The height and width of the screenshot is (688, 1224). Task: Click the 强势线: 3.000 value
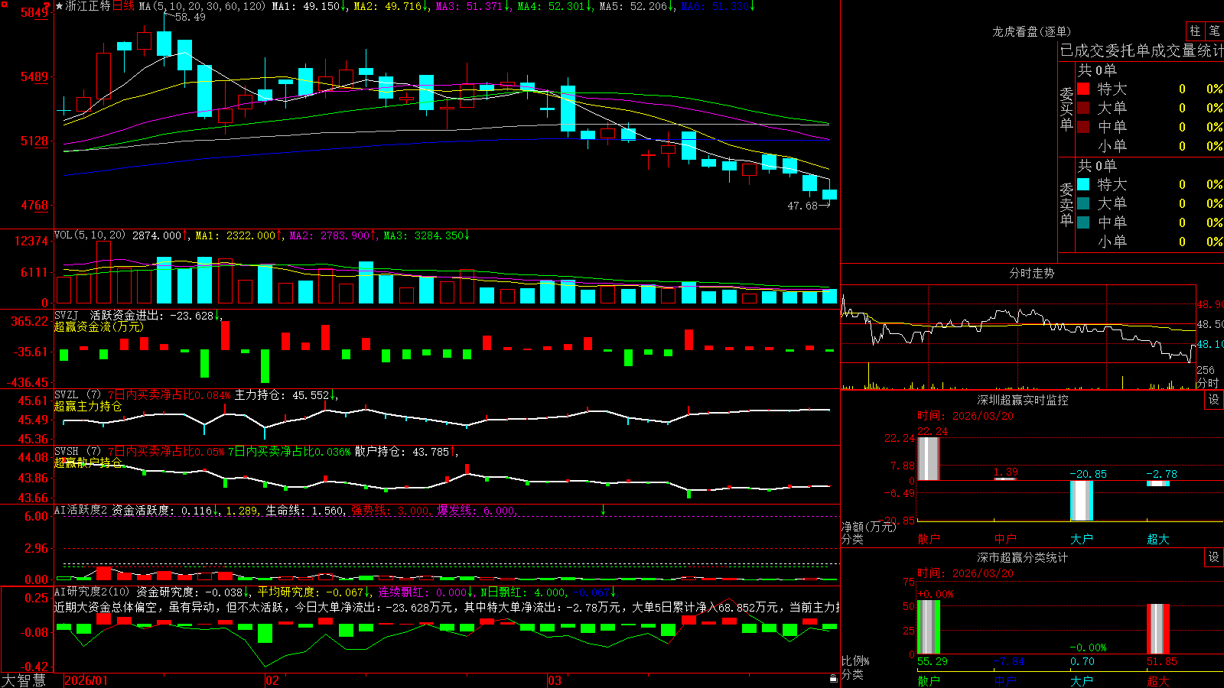pyautogui.click(x=390, y=510)
